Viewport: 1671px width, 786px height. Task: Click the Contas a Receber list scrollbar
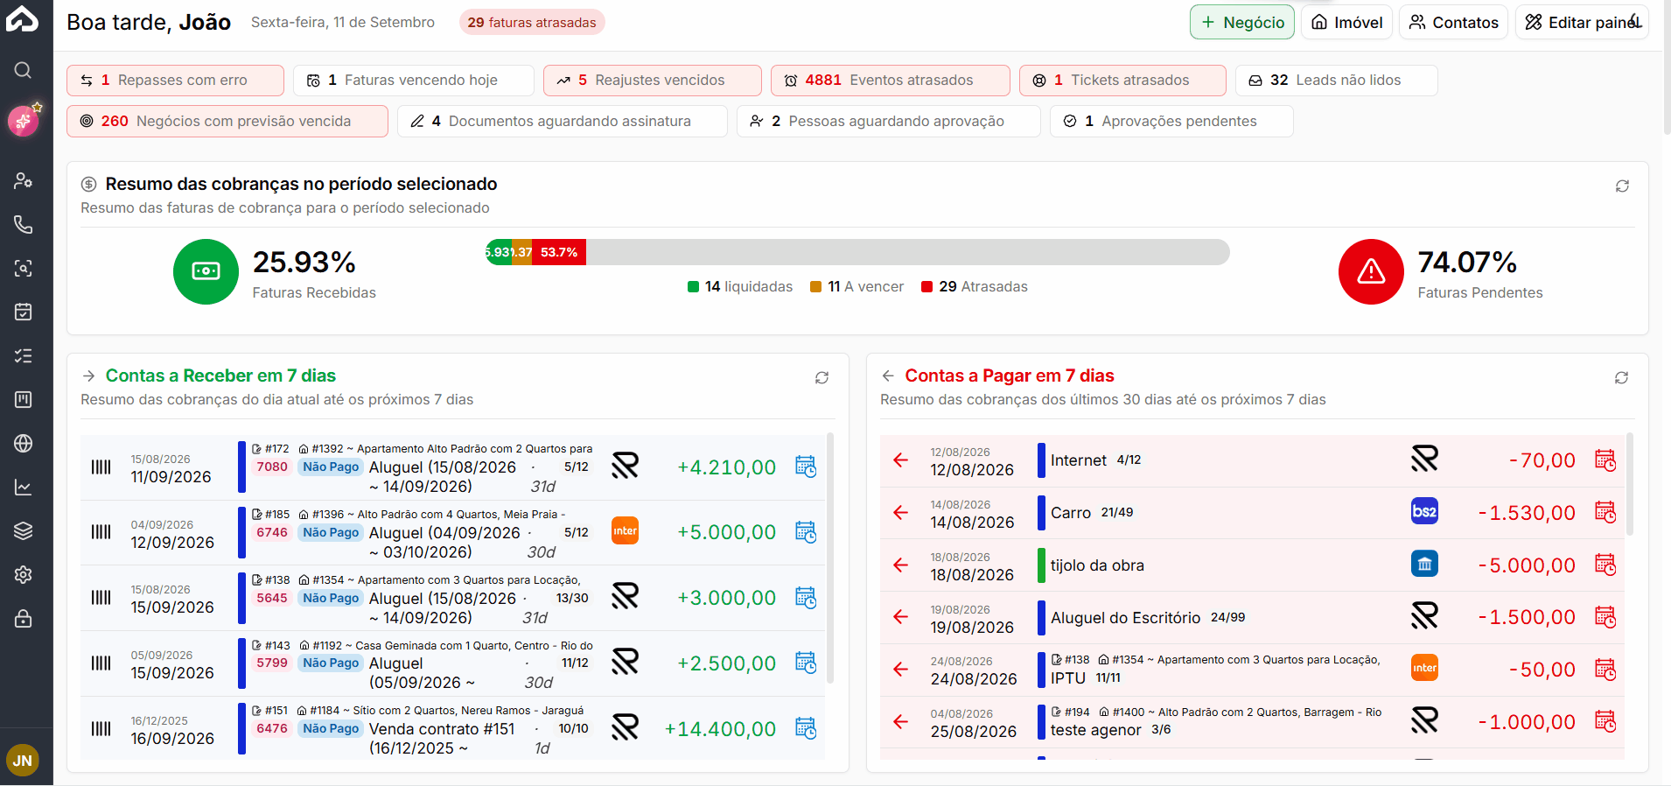pyautogui.click(x=829, y=557)
